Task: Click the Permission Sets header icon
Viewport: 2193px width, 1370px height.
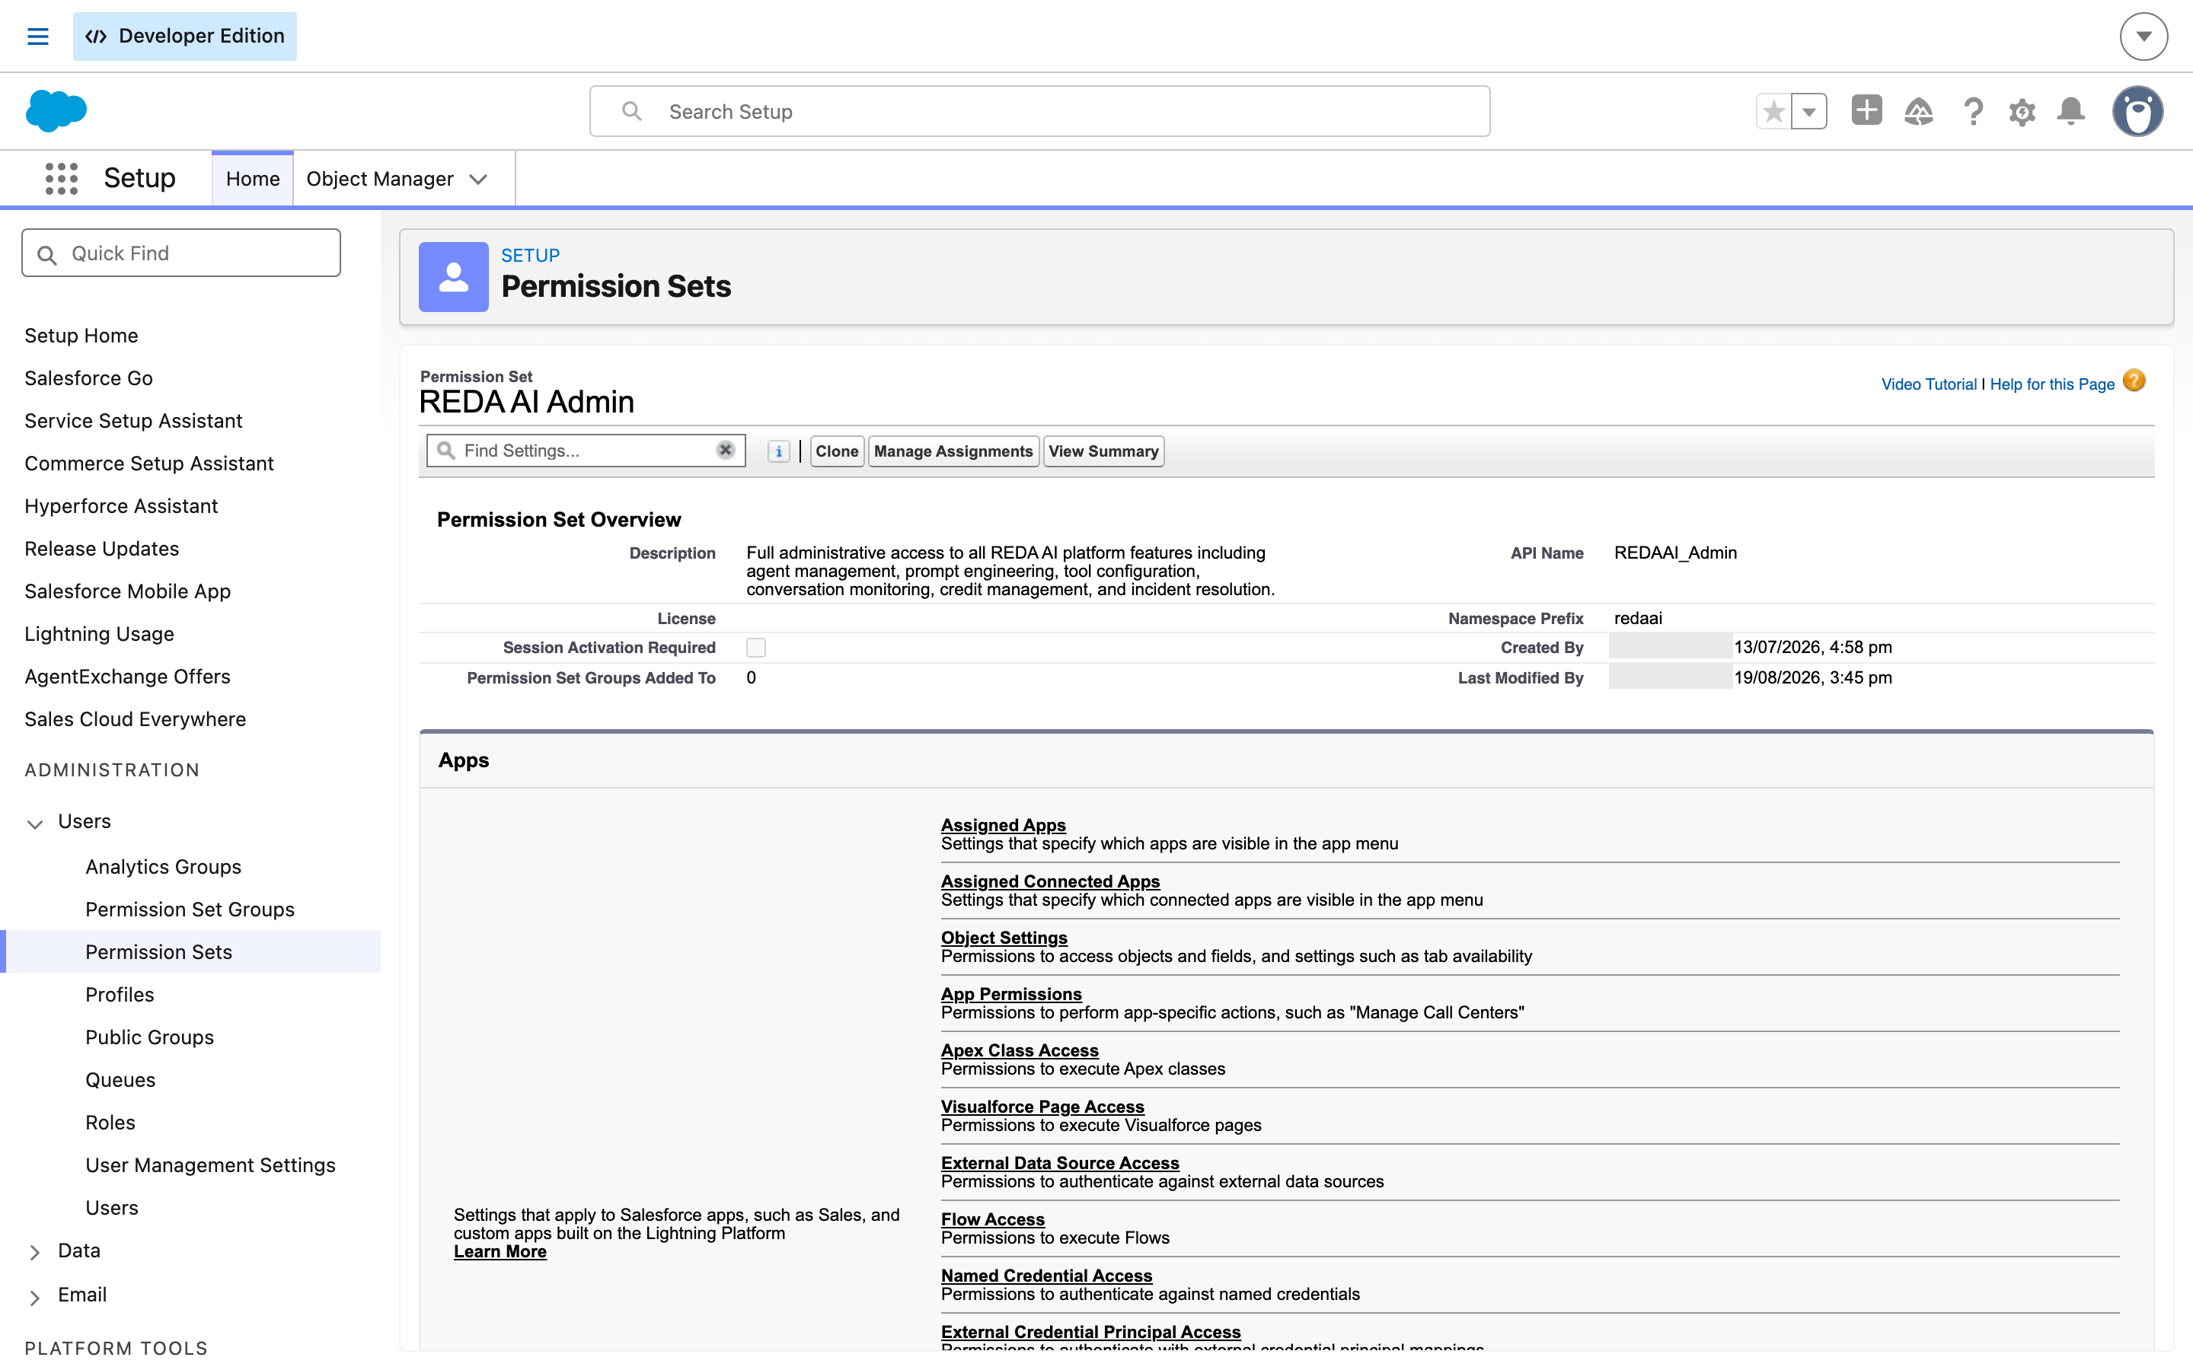Action: click(453, 276)
